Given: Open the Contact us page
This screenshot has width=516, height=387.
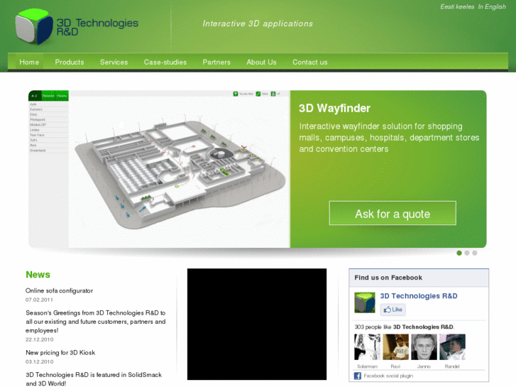Looking at the screenshot, I should tap(310, 62).
